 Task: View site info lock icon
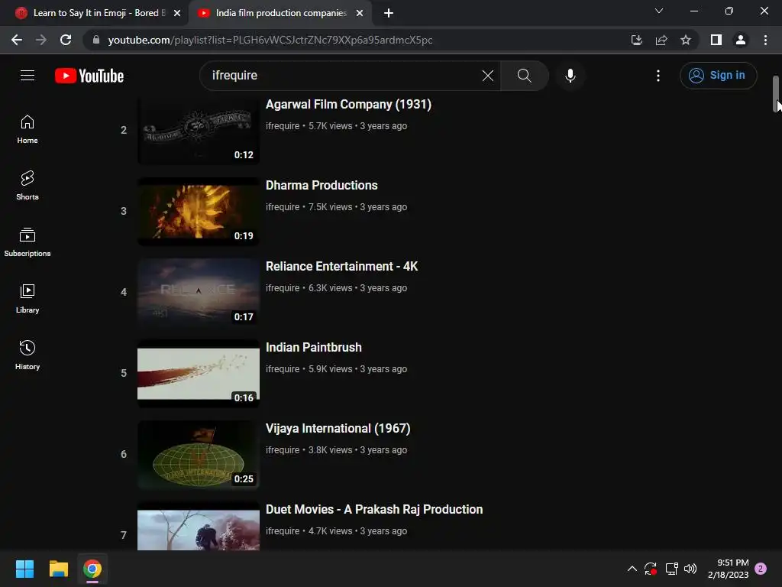(x=96, y=40)
